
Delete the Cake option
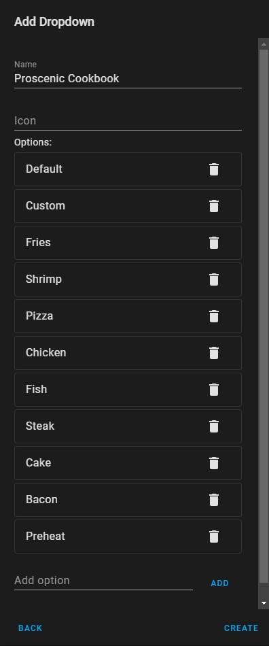[214, 462]
